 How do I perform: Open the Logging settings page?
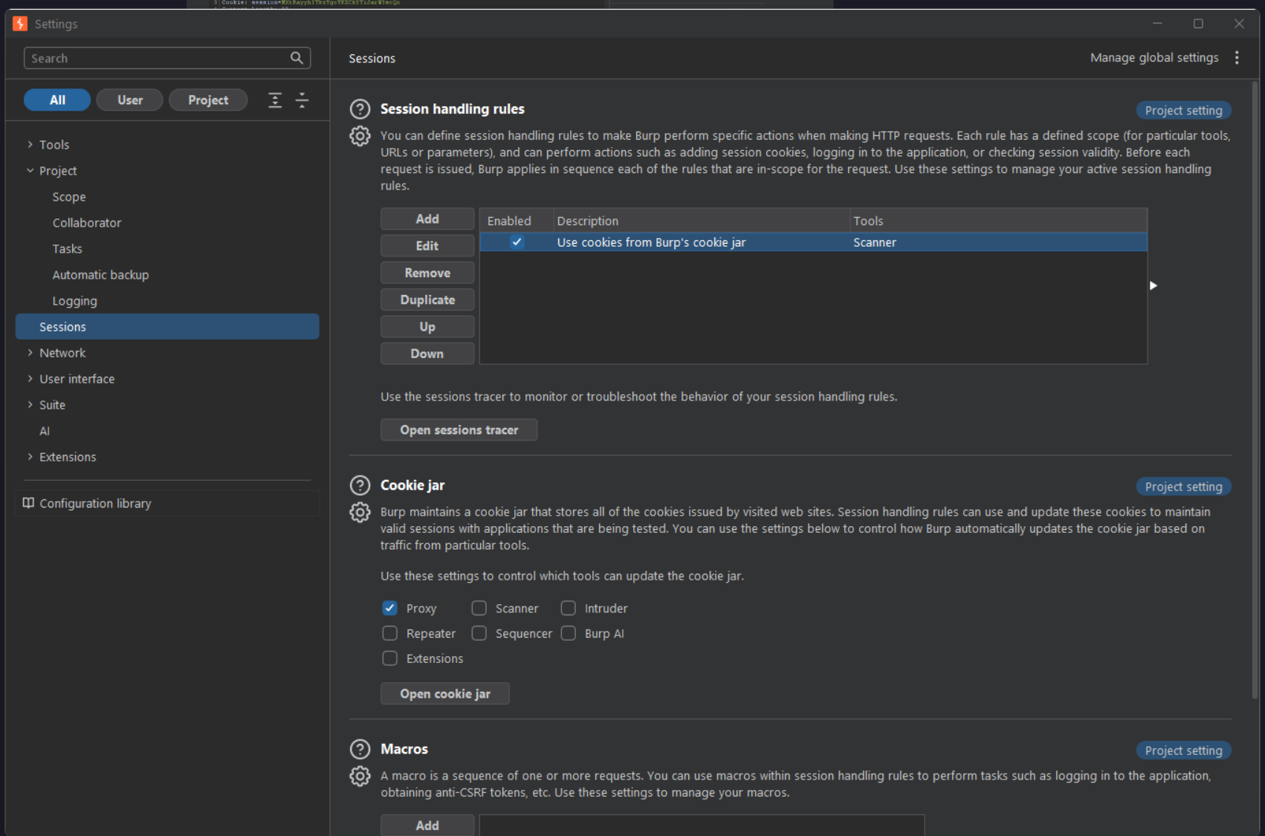(74, 301)
